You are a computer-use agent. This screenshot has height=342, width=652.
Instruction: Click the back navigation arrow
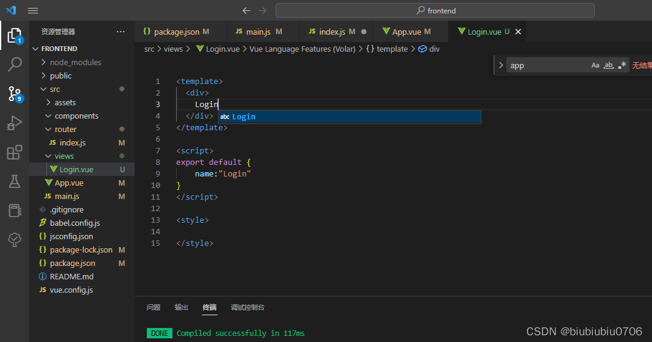click(246, 10)
